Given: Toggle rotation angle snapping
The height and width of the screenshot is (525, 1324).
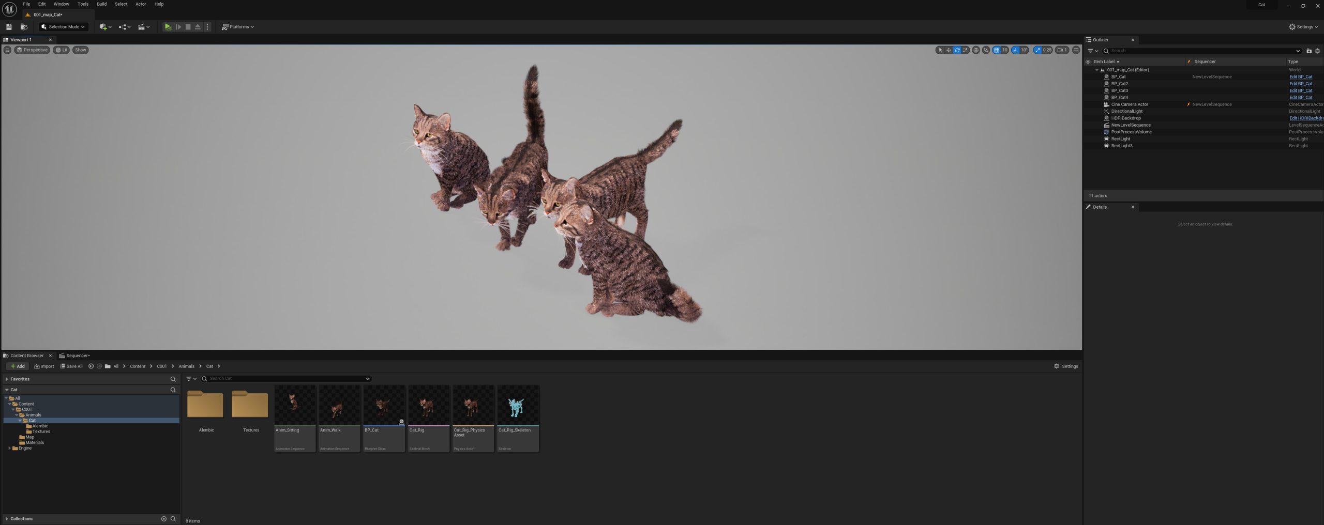Looking at the screenshot, I should [x=1016, y=50].
